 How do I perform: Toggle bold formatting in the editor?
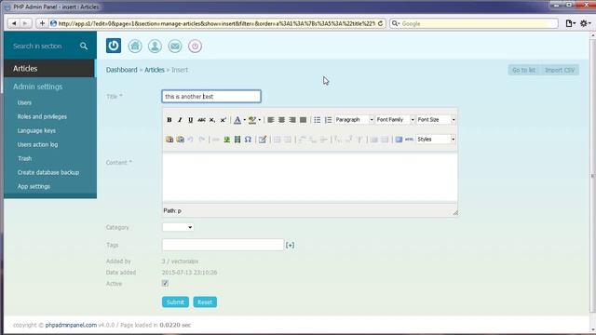pyautogui.click(x=169, y=120)
